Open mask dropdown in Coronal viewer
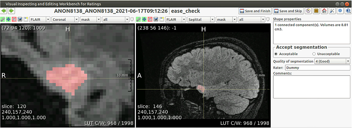 (90, 19)
